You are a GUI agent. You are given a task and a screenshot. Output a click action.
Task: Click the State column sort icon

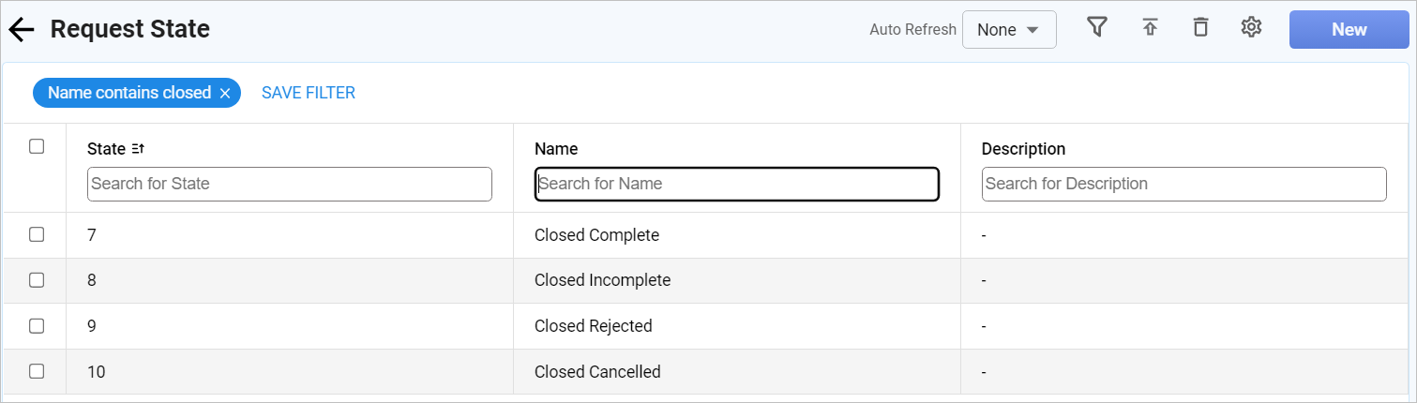coord(138,149)
